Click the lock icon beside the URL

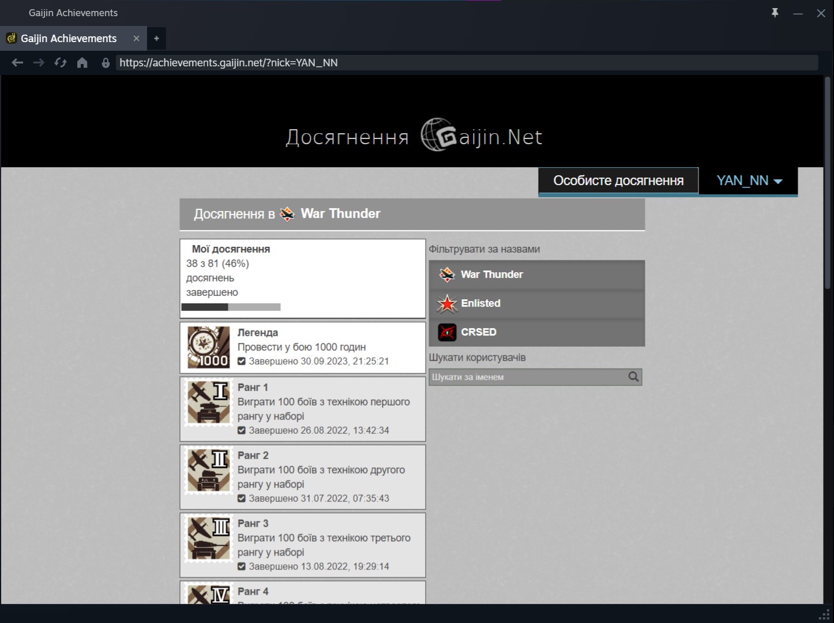(106, 63)
